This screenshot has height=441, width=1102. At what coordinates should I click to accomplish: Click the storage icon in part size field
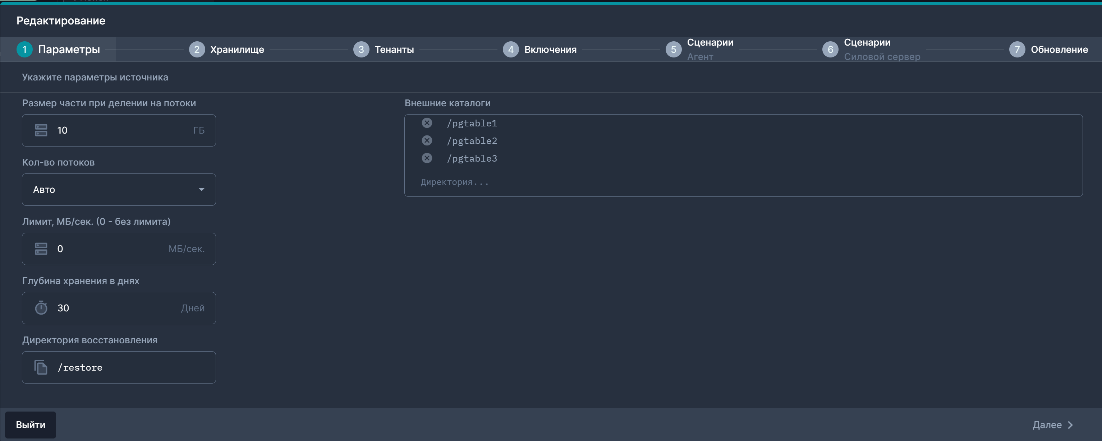(41, 130)
